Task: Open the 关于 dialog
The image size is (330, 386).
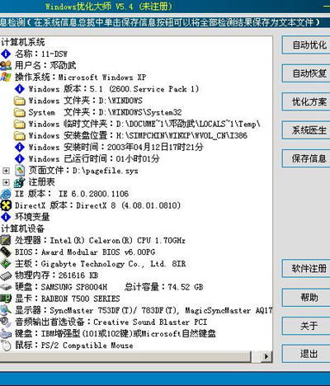Action: [x=306, y=326]
